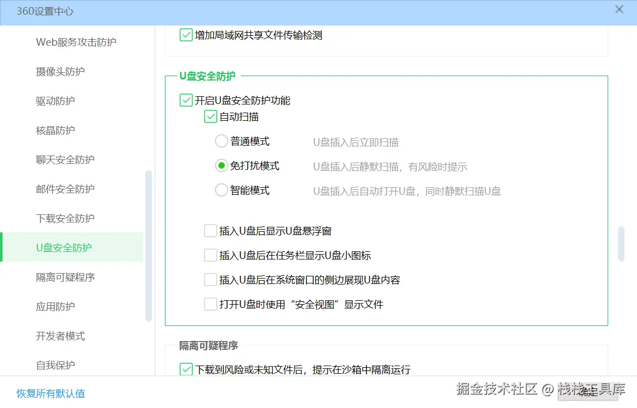This screenshot has height=408, width=637.
Task: Uncheck 增加局域网共享文件传输检测
Action: pyautogui.click(x=186, y=35)
